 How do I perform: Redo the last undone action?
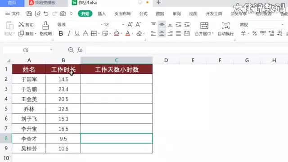(54, 13)
